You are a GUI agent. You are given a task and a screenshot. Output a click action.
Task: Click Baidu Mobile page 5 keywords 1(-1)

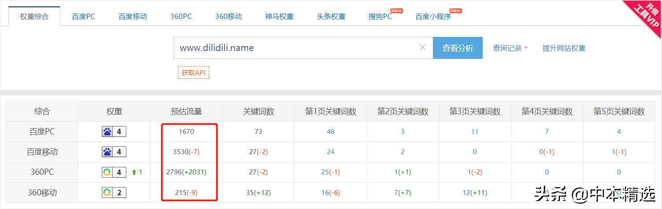point(619,152)
